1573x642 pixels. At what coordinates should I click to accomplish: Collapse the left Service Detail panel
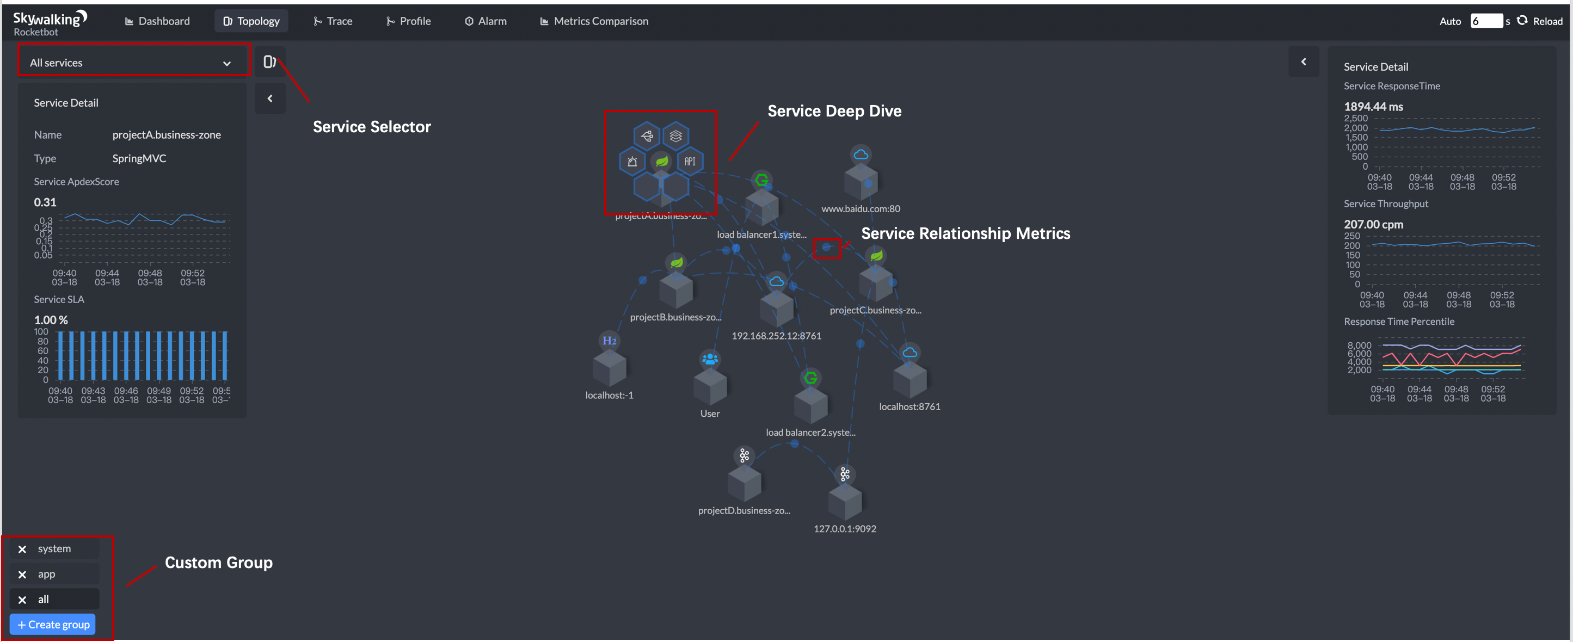(x=270, y=98)
